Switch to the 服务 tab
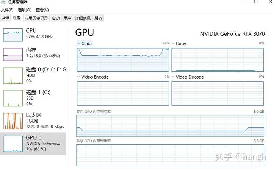The image size is (273, 169). tap(99, 18)
